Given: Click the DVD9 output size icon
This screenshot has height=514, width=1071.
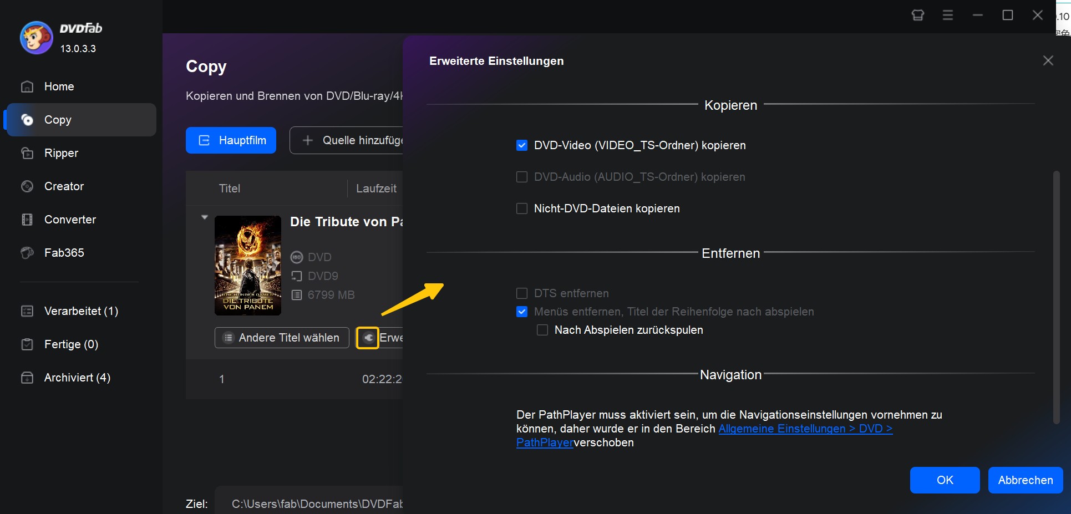Looking at the screenshot, I should [297, 276].
